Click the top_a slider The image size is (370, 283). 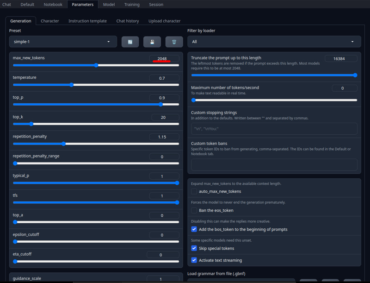(x=96, y=222)
